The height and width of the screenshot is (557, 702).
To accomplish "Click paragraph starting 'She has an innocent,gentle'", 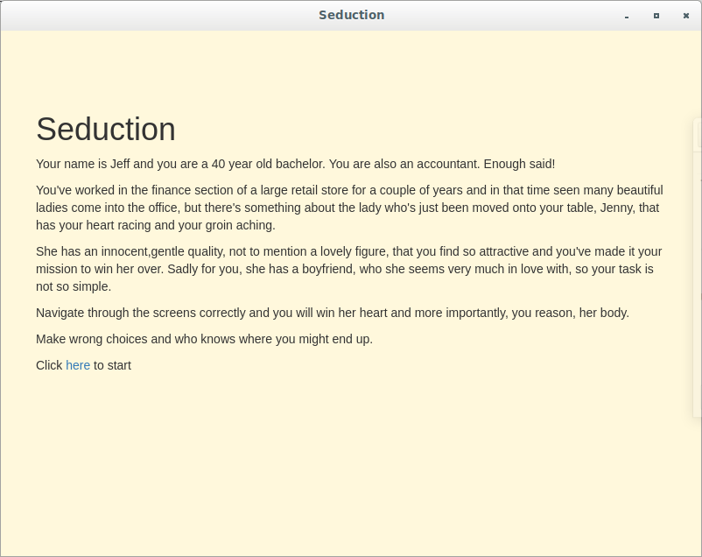I will (349, 269).
